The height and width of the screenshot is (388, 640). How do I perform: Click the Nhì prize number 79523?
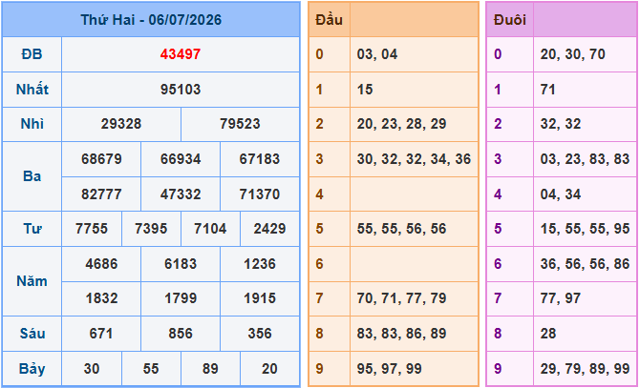[240, 124]
